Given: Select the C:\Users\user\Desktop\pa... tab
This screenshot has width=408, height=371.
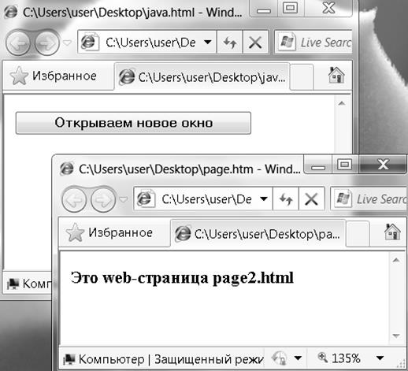Looking at the screenshot, I should (x=258, y=234).
